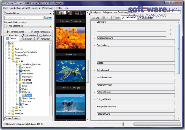185x130 pixels.
Task: Click the Suchen button beside the search field
Action: coord(48,18)
